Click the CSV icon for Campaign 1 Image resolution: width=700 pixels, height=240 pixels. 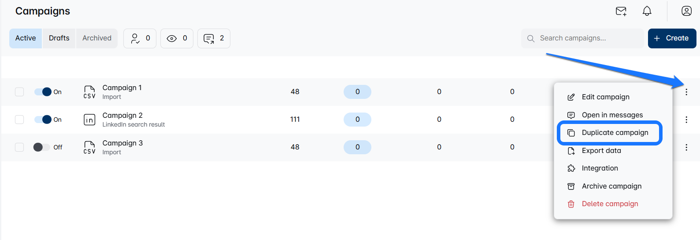pos(89,92)
